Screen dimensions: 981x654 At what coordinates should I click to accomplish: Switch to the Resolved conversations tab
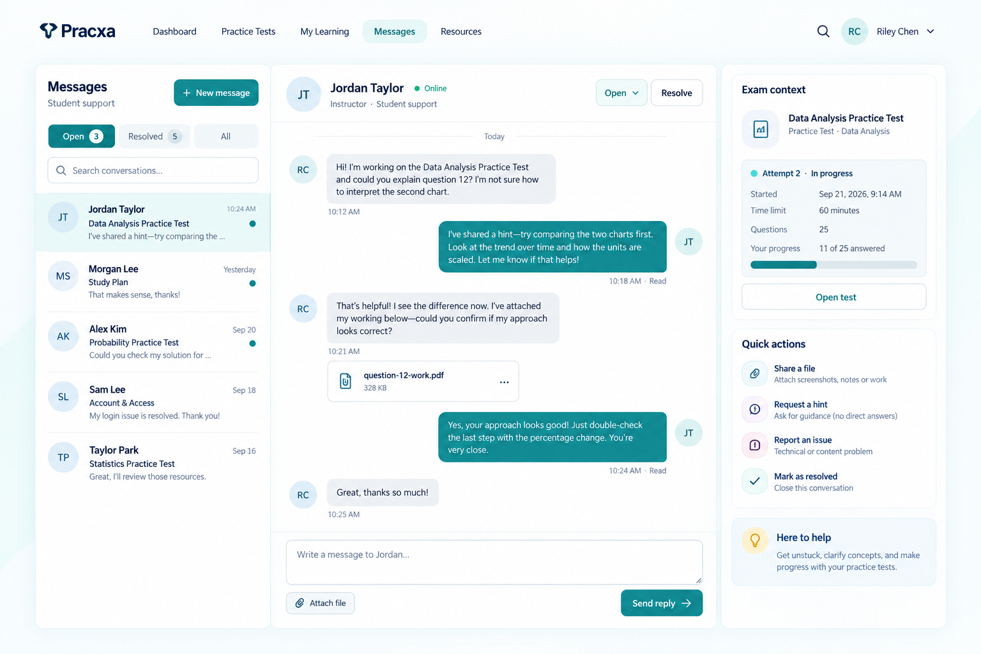pos(155,136)
